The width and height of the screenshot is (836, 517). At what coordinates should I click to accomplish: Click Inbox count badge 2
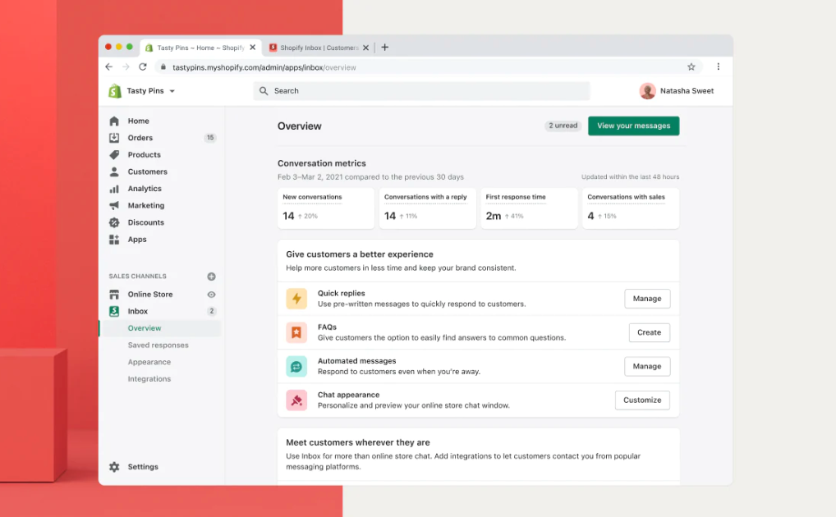point(211,311)
